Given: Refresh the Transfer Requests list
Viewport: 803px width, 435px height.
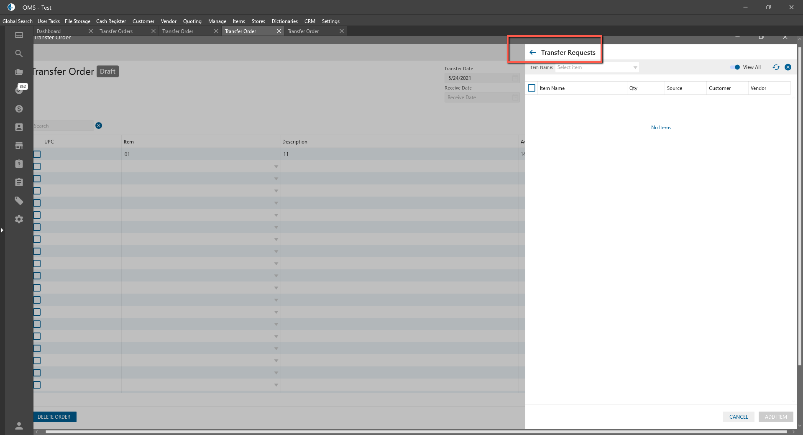Looking at the screenshot, I should pos(776,67).
